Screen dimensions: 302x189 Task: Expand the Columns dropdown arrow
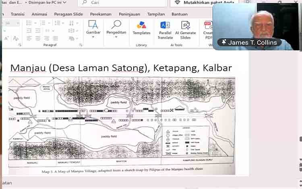coord(53,31)
